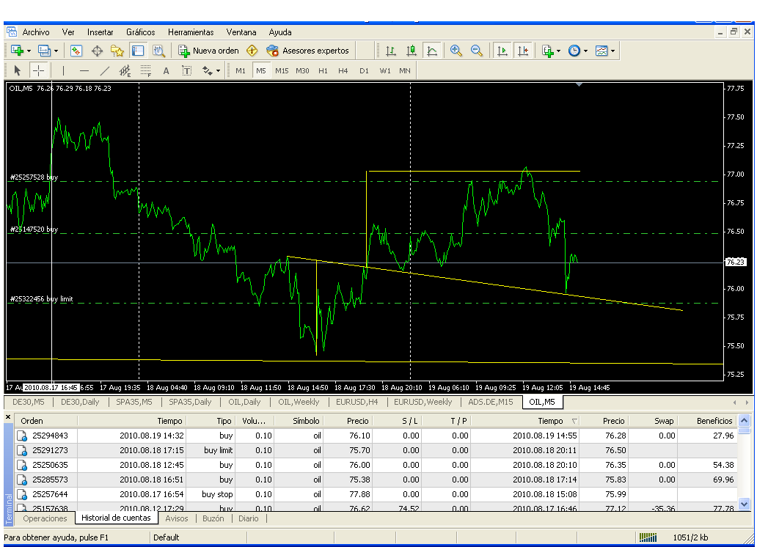Viewport: 757px width, 547px height.
Task: Switch chart to candlestick mode
Action: (412, 51)
